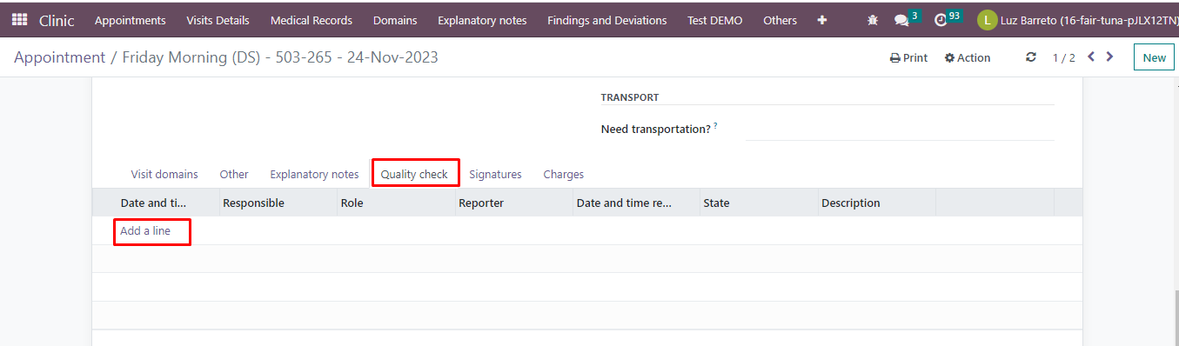Open the Medical Records menu

tap(311, 20)
